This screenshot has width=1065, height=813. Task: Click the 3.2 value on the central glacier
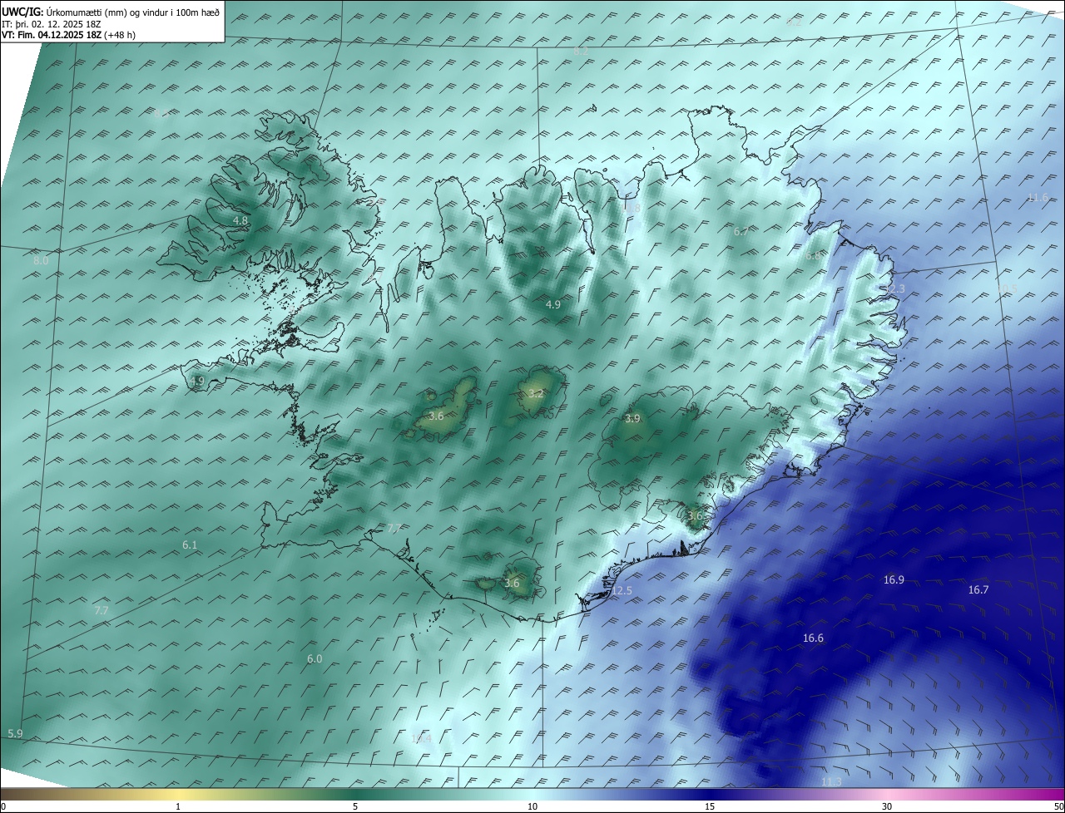pos(536,394)
